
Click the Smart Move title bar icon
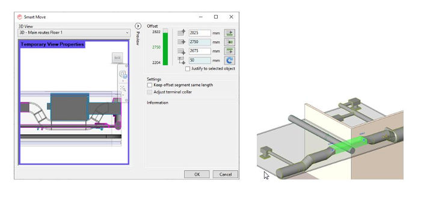(20, 17)
